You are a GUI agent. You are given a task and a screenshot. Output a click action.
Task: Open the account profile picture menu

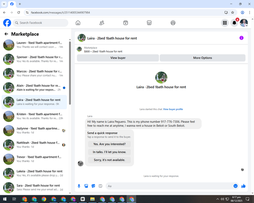(244, 23)
